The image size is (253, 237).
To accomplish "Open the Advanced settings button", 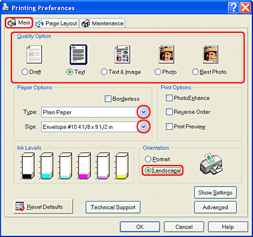I will pyautogui.click(x=215, y=207).
